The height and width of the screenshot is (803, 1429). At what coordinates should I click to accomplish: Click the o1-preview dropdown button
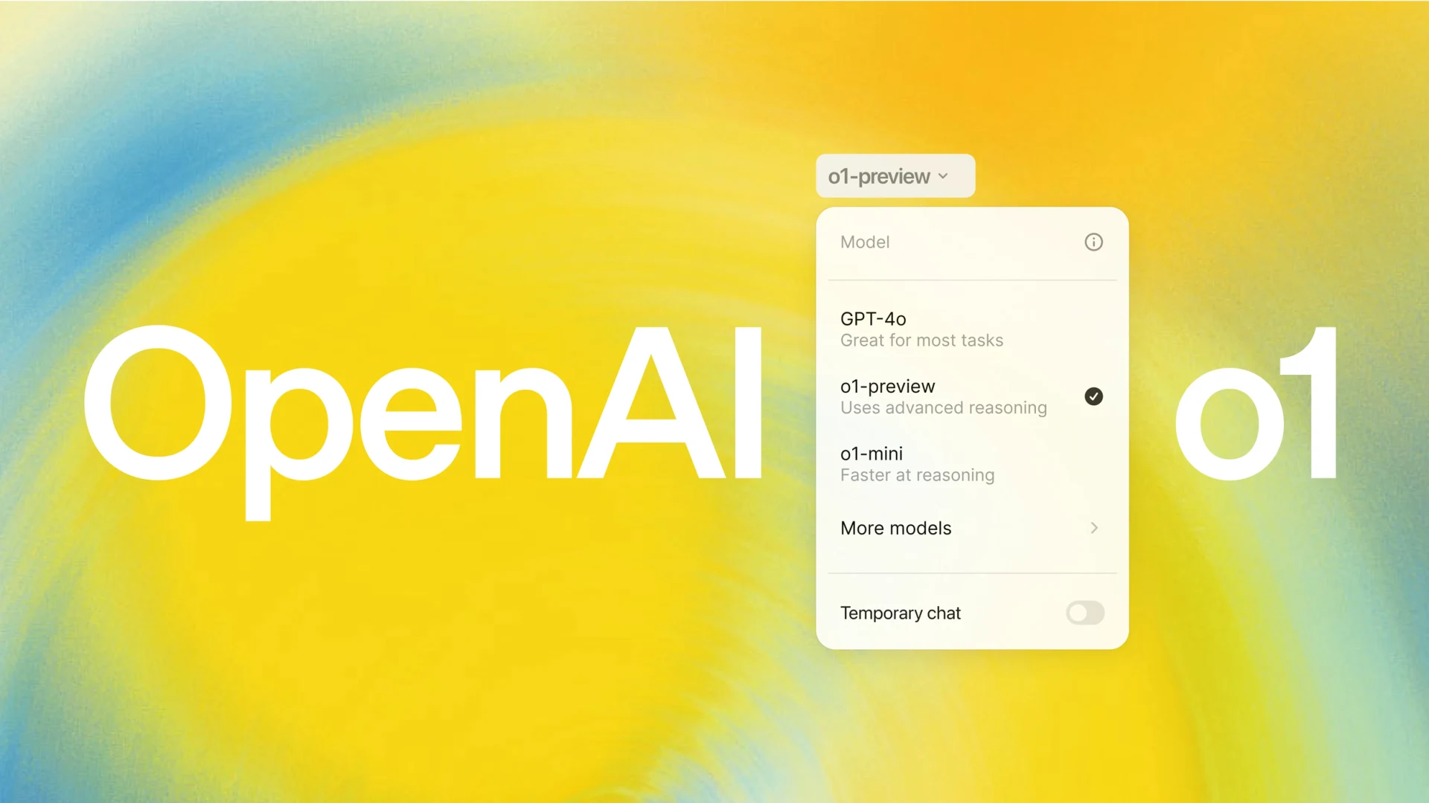894,175
